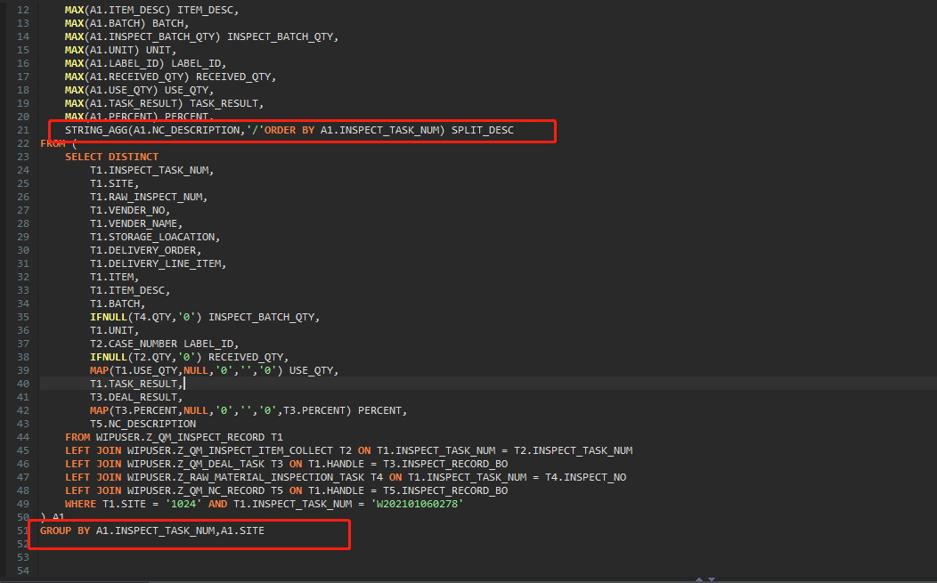Click the MAP function on line 39
Image resolution: width=937 pixels, height=583 pixels.
(100, 369)
